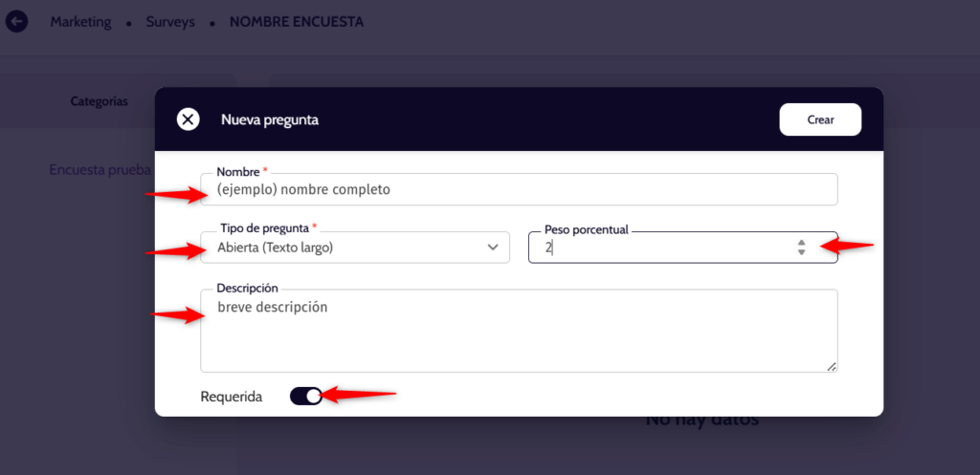Increase Peso porcentual with up arrow
This screenshot has width=980, height=475.
point(801,242)
